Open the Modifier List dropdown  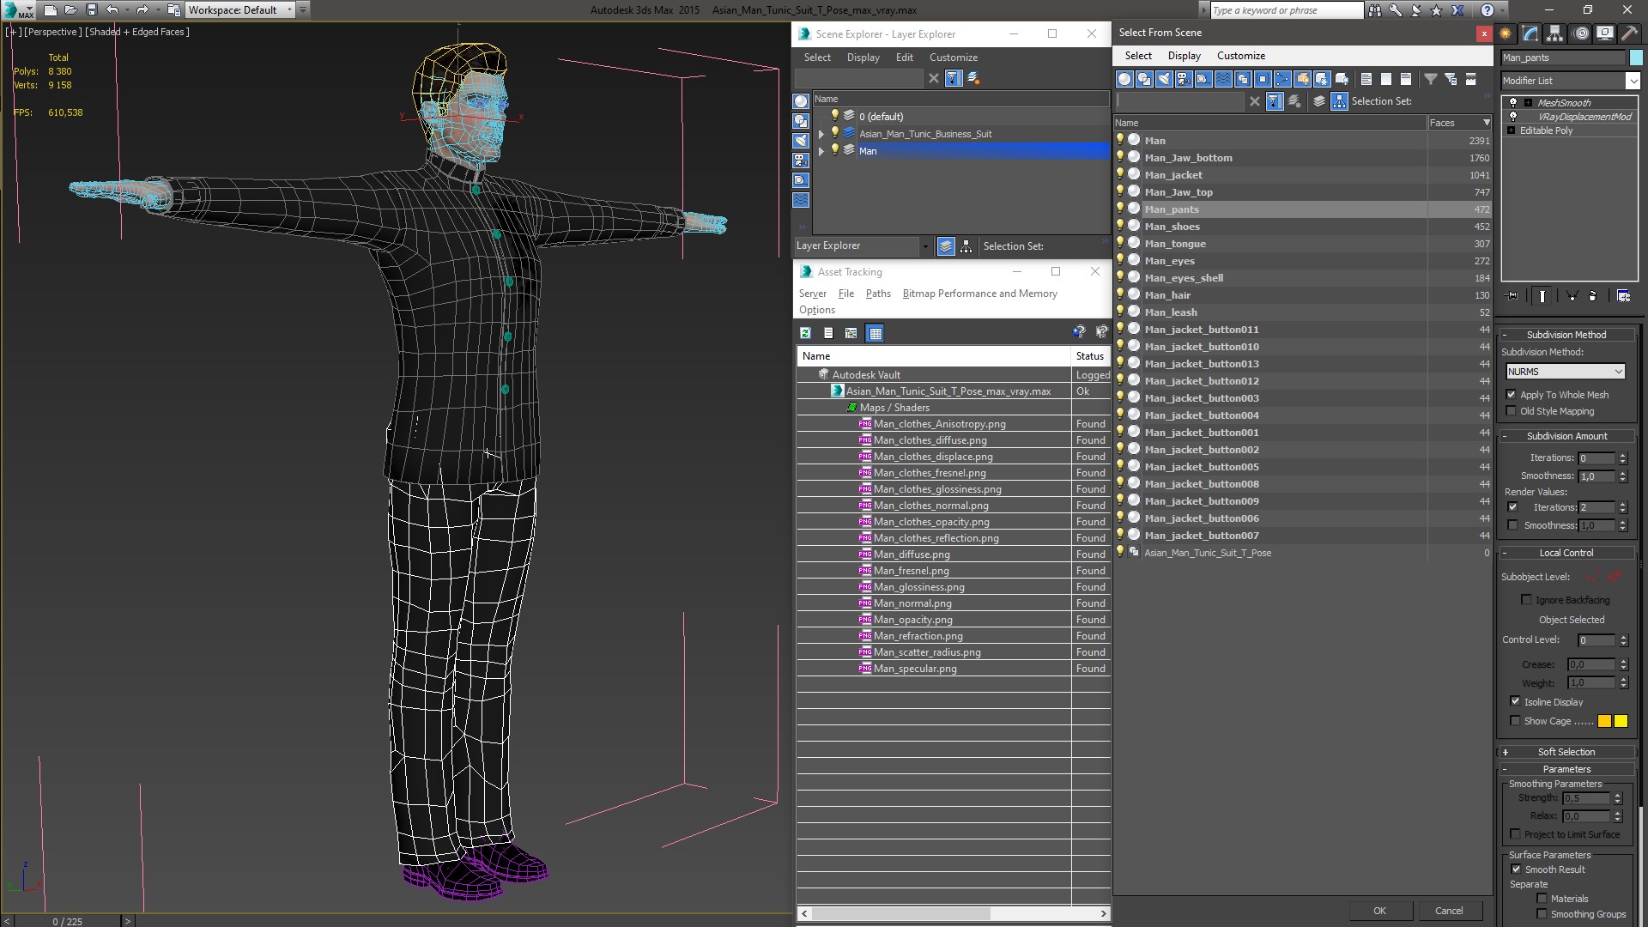pos(1633,81)
